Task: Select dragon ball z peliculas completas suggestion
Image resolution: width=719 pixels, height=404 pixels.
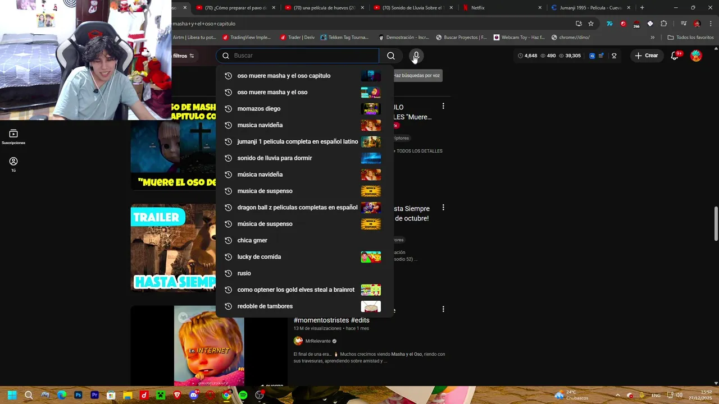Action: coord(303,207)
